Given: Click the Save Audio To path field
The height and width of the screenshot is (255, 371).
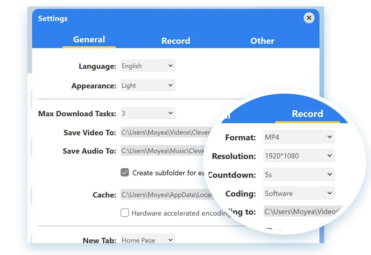Looking at the screenshot, I should pyautogui.click(x=163, y=151).
